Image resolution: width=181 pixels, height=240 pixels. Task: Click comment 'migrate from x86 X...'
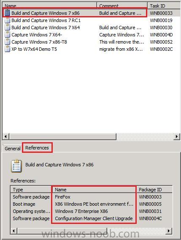click(x=121, y=49)
